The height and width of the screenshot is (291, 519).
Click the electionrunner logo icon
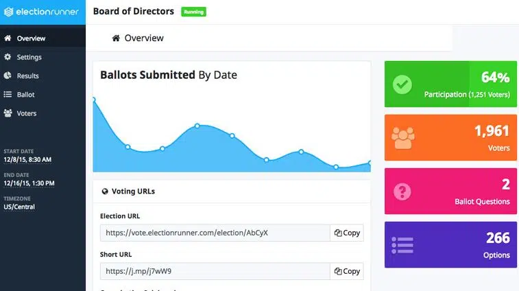pyautogui.click(x=9, y=12)
